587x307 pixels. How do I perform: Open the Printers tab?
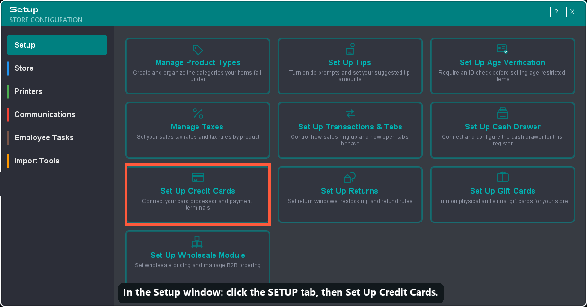tap(57, 92)
